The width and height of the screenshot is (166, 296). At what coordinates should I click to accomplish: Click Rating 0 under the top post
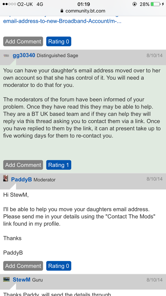click(x=59, y=41)
